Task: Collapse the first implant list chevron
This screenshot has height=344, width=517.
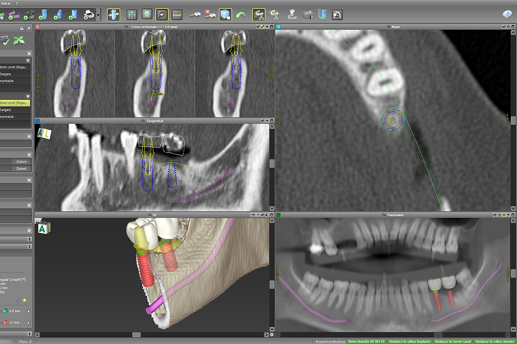Action: click(x=28, y=61)
